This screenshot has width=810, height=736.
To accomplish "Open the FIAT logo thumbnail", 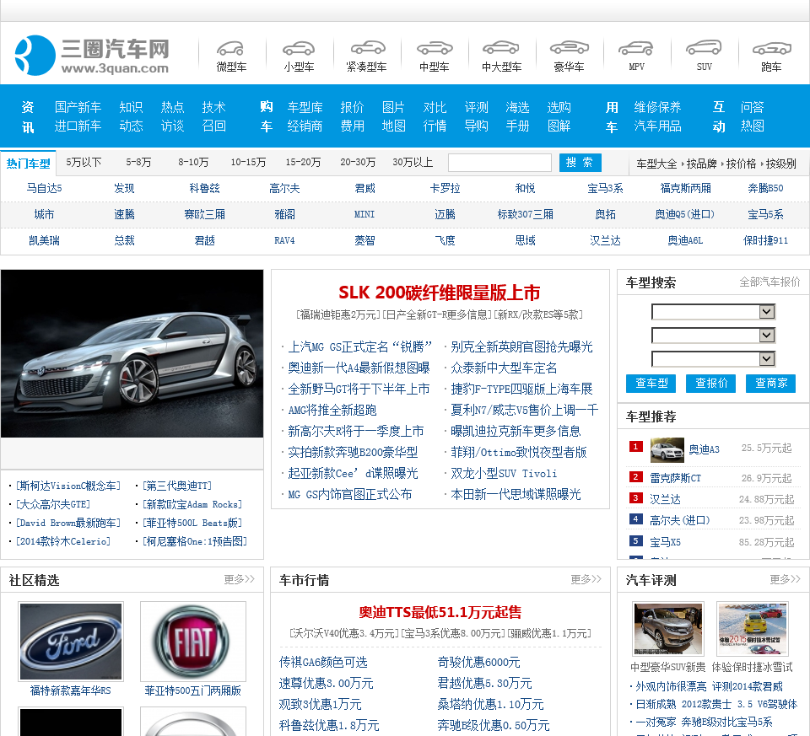I will pos(192,641).
